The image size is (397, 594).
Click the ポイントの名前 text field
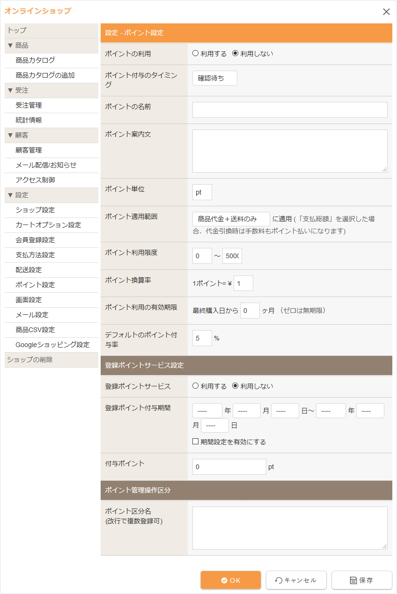290,110
